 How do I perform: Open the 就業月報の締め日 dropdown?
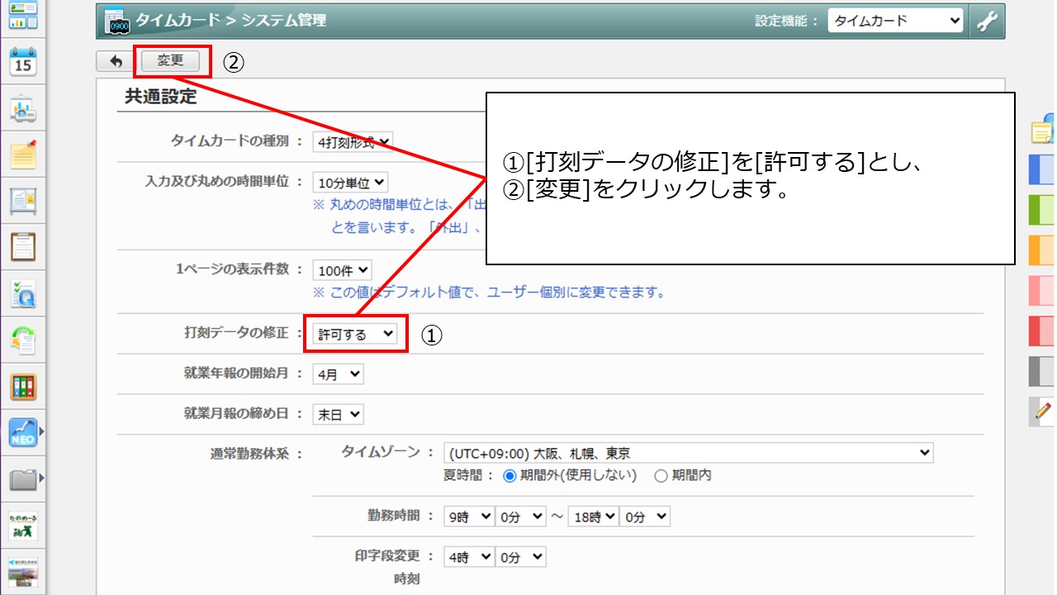point(338,415)
